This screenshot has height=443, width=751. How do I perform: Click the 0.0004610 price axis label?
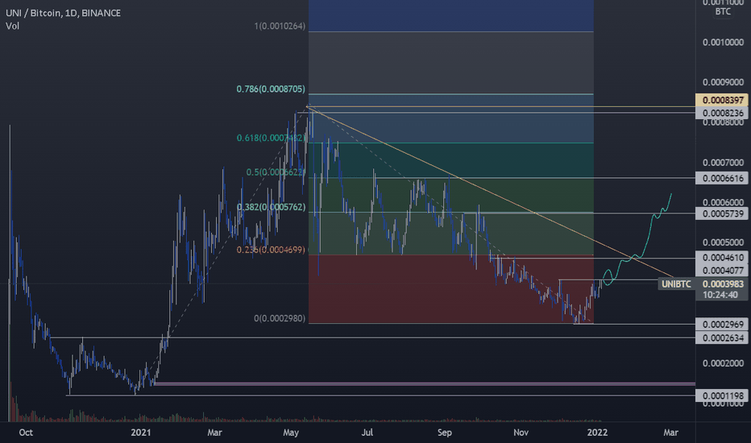click(722, 258)
